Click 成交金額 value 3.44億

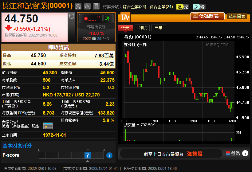pos(106,64)
